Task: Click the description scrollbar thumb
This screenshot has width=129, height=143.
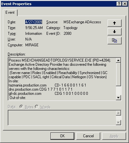Action: pos(118,74)
